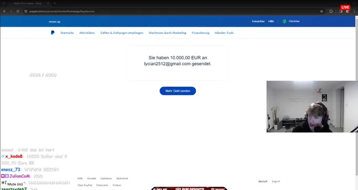This screenshot has width=358, height=190.
Task: Click the PayPal logo icon
Action: 53,33
